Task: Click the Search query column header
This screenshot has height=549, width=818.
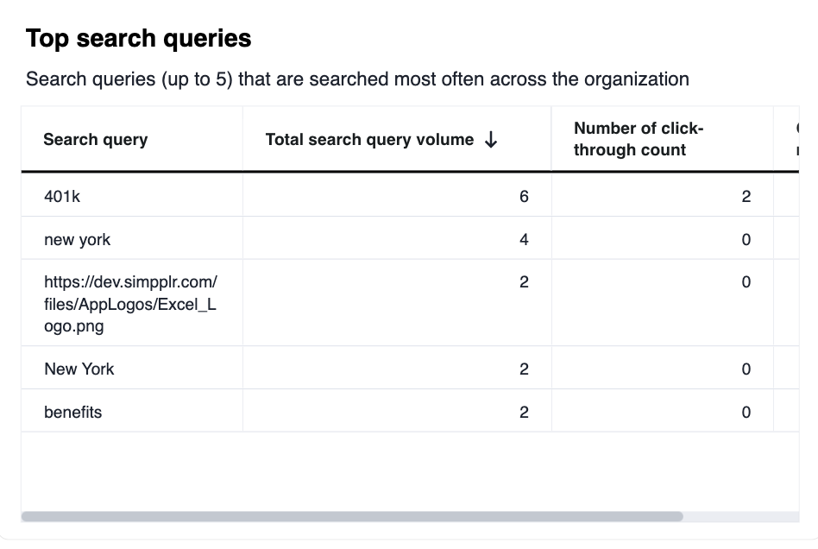Action: tap(96, 140)
